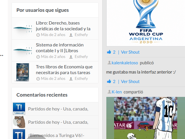Click like count 2 under kalenkaletoso's shout
The width and height of the screenshot is (185, 139).
click(114, 82)
